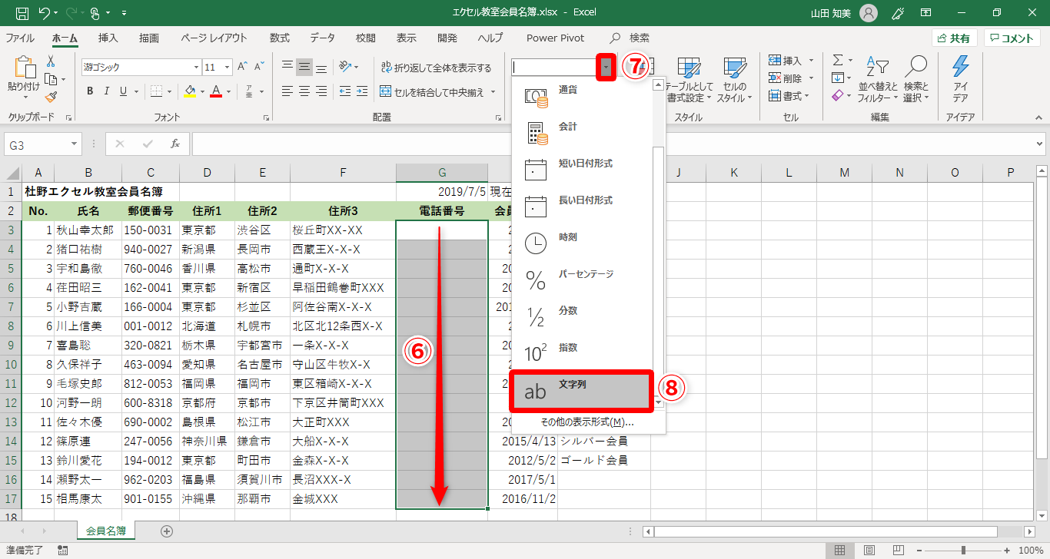Viewport: 1050px width, 559px height.
Task: Switch to the 数式 ribbon tab
Action: [x=280, y=38]
